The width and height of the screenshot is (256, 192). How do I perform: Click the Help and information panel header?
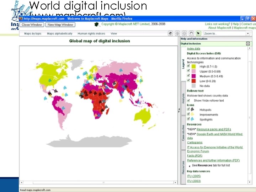pos(216,39)
